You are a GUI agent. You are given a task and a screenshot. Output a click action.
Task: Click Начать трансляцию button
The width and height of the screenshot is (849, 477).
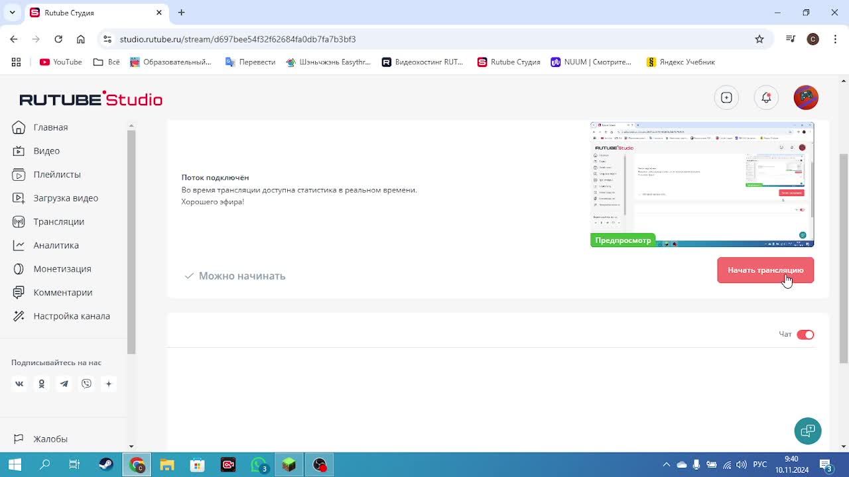pyautogui.click(x=765, y=270)
